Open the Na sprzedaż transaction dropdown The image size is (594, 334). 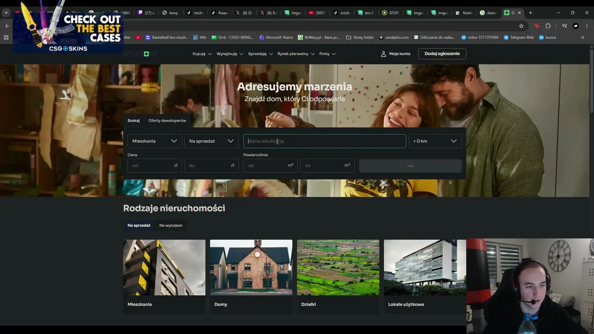point(211,141)
